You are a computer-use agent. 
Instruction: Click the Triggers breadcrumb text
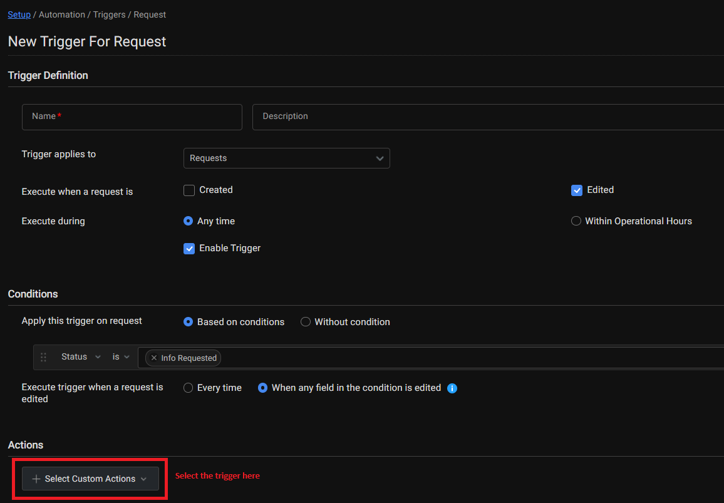point(110,15)
